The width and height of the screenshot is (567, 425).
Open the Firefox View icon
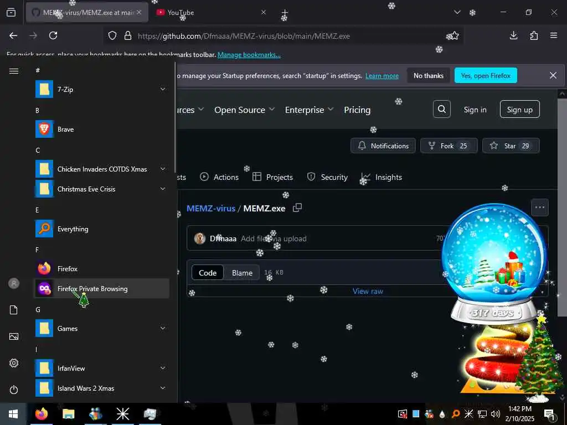11,13
